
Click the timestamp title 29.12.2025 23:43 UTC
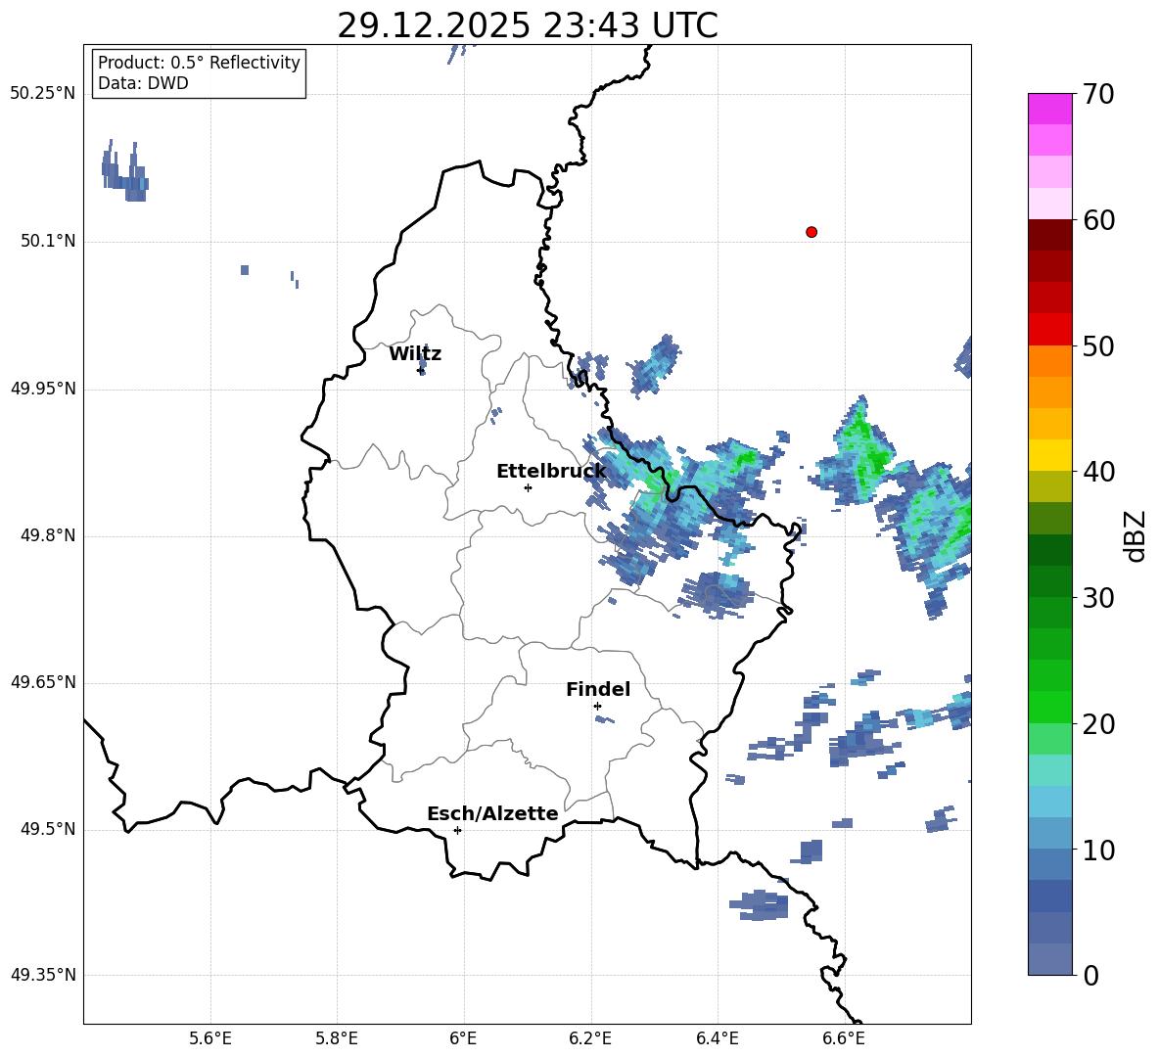pos(527,25)
